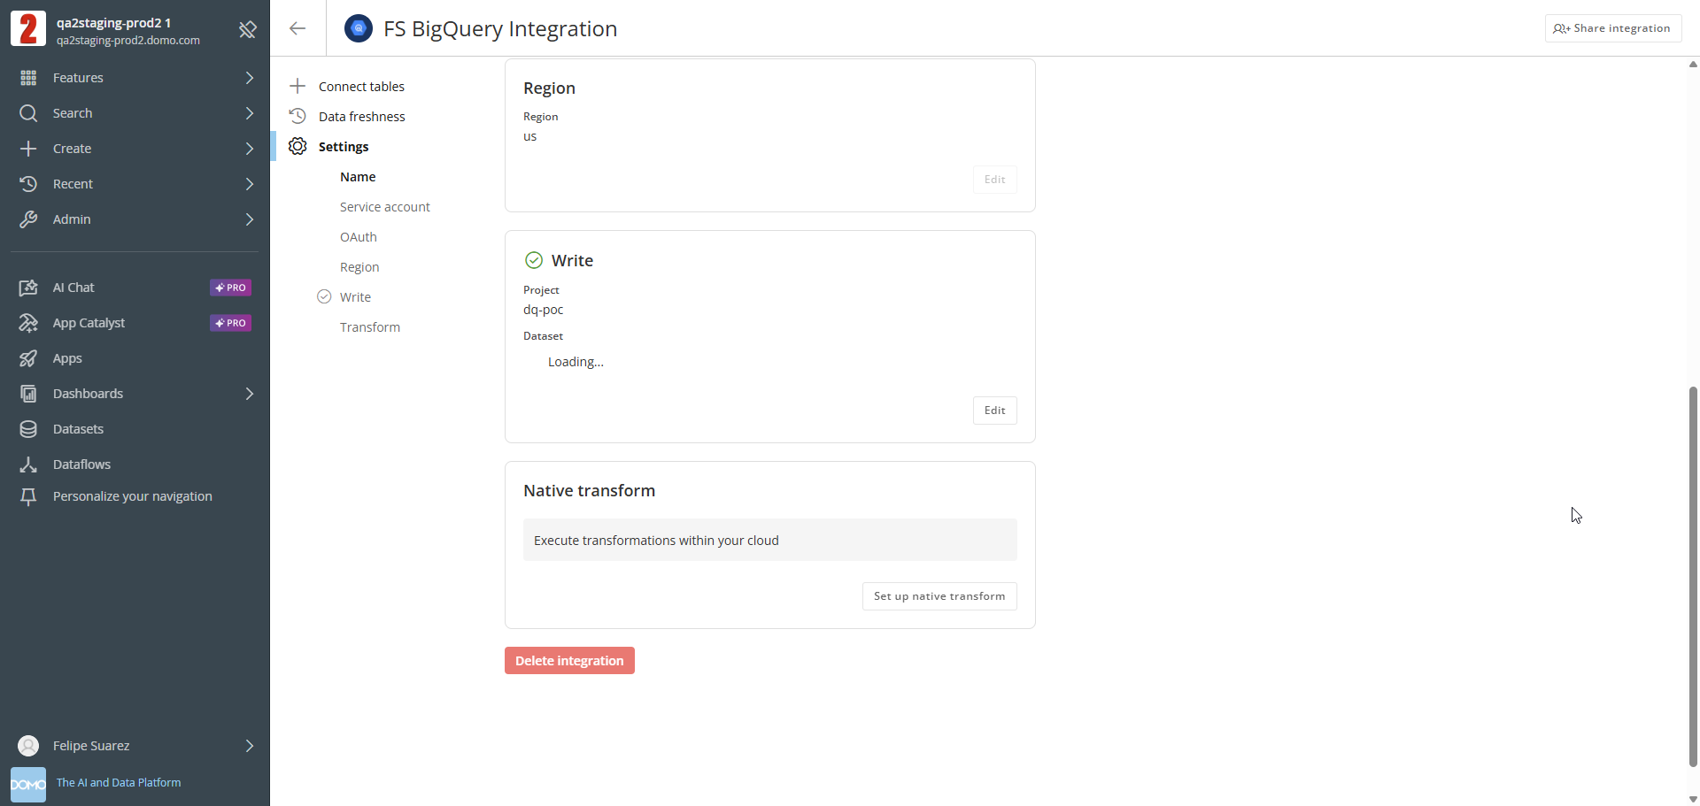
Task: Click the Data freshness clock icon
Action: pos(297,116)
